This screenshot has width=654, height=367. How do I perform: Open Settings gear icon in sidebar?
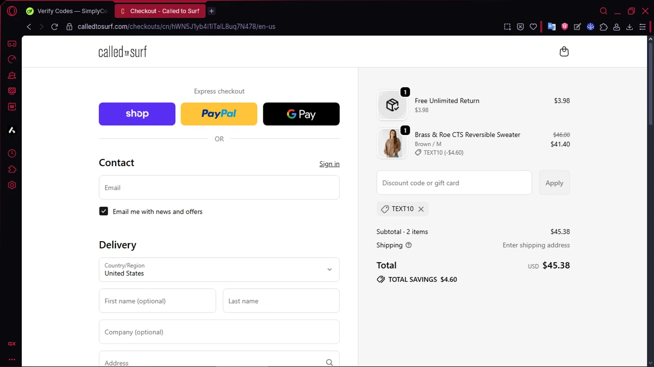[x=12, y=185]
